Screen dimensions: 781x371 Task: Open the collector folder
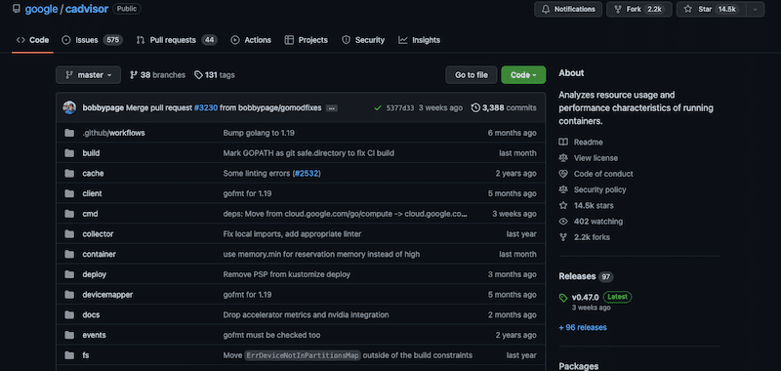point(99,234)
